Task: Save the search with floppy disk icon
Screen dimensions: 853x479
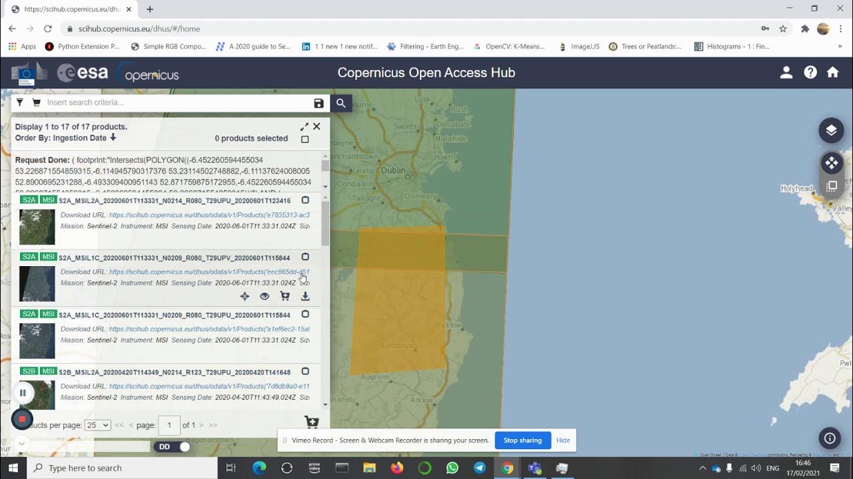Action: point(319,103)
